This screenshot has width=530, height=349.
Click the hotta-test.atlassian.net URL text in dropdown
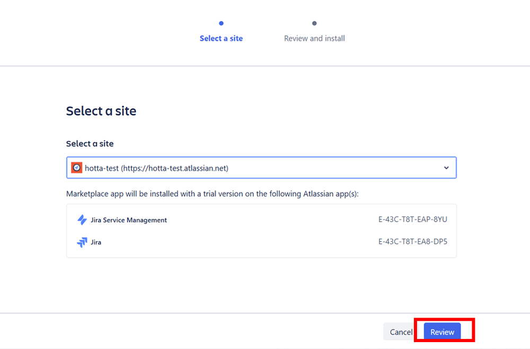(x=176, y=168)
